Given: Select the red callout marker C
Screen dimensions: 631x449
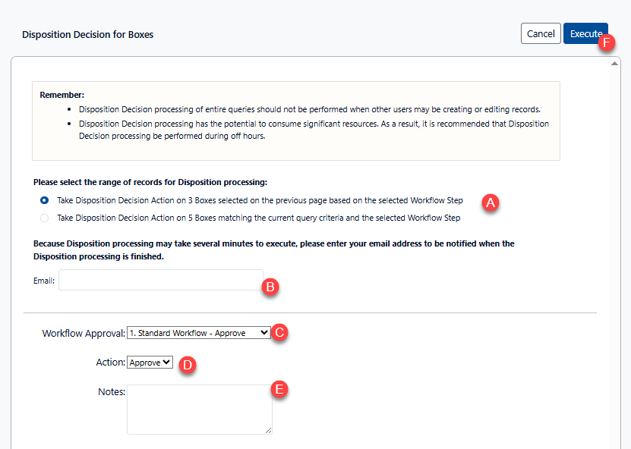Looking at the screenshot, I should tap(279, 332).
